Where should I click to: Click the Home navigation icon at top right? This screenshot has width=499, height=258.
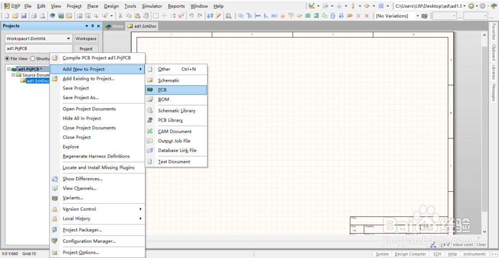[x=493, y=6]
